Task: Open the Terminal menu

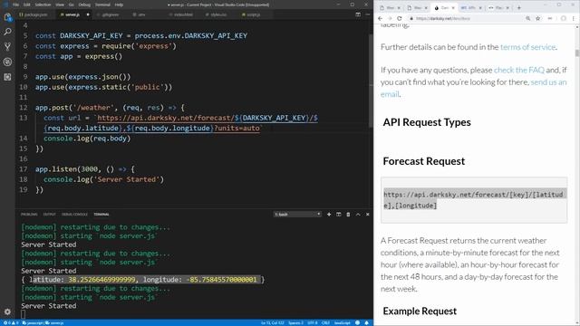Action: click(102, 5)
